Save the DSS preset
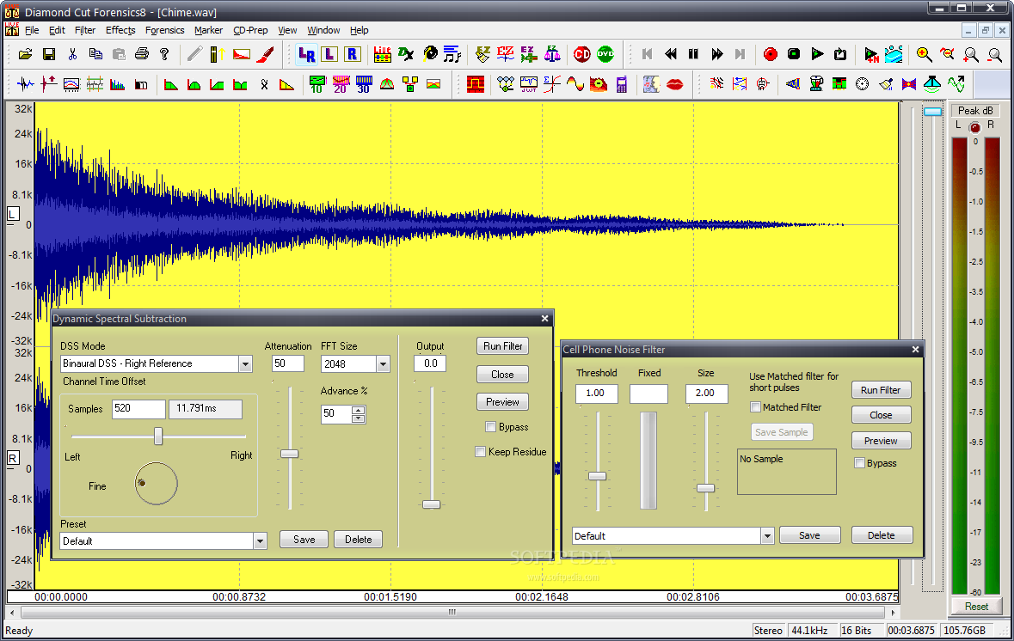Screen dimensions: 1014x641 click(x=304, y=540)
